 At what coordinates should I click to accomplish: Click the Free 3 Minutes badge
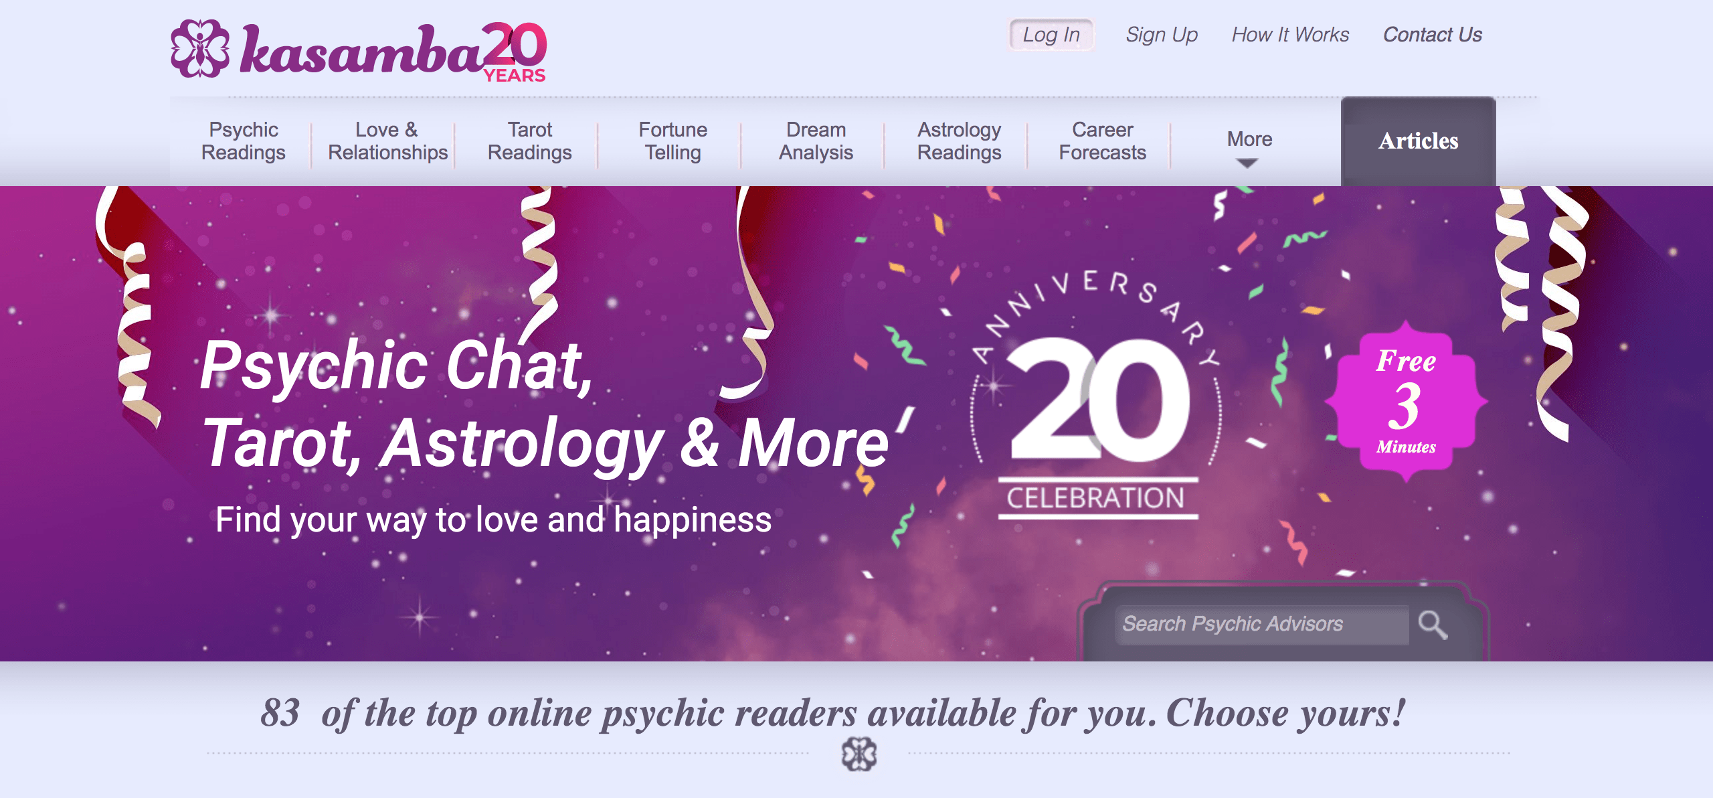tap(1406, 402)
